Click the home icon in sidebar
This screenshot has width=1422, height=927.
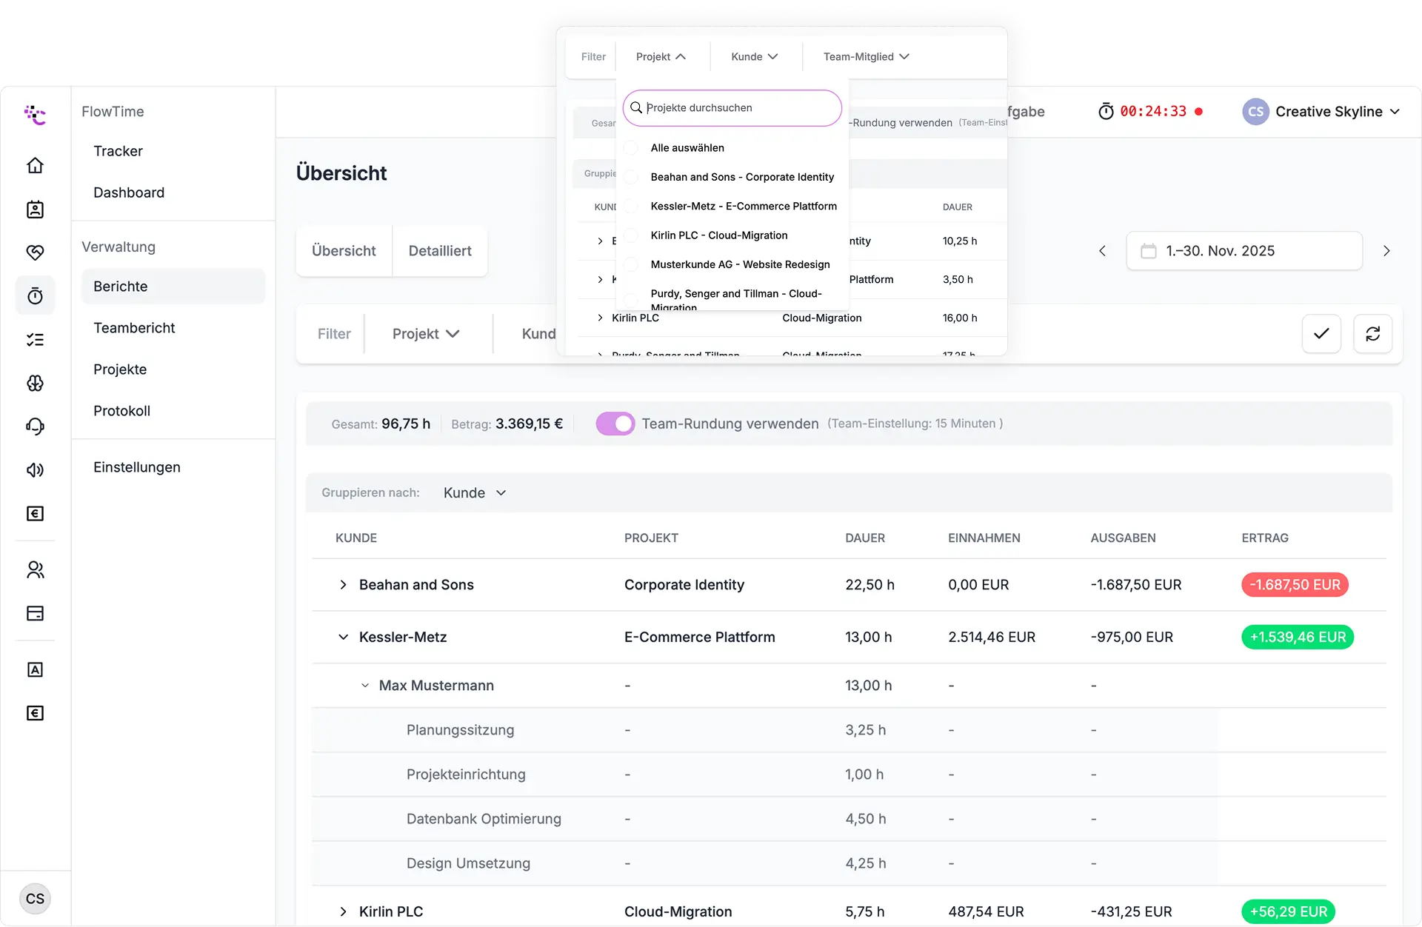pos(35,165)
